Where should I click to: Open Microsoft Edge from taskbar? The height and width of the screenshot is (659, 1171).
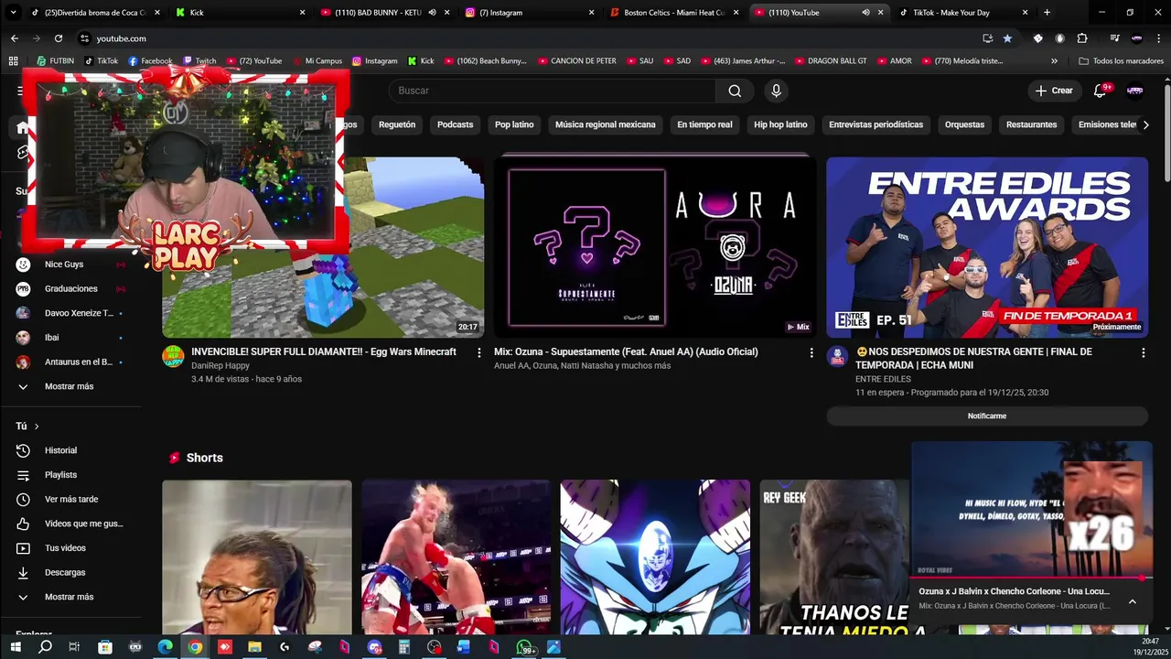[165, 647]
